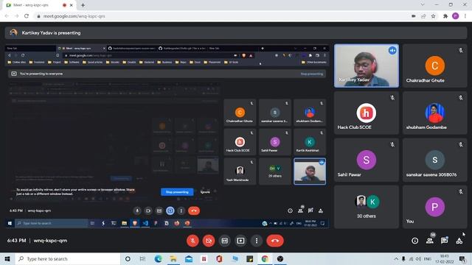The width and height of the screenshot is (472, 265).
Task: Open Chrome extensions puzzle icon
Action: (445, 16)
